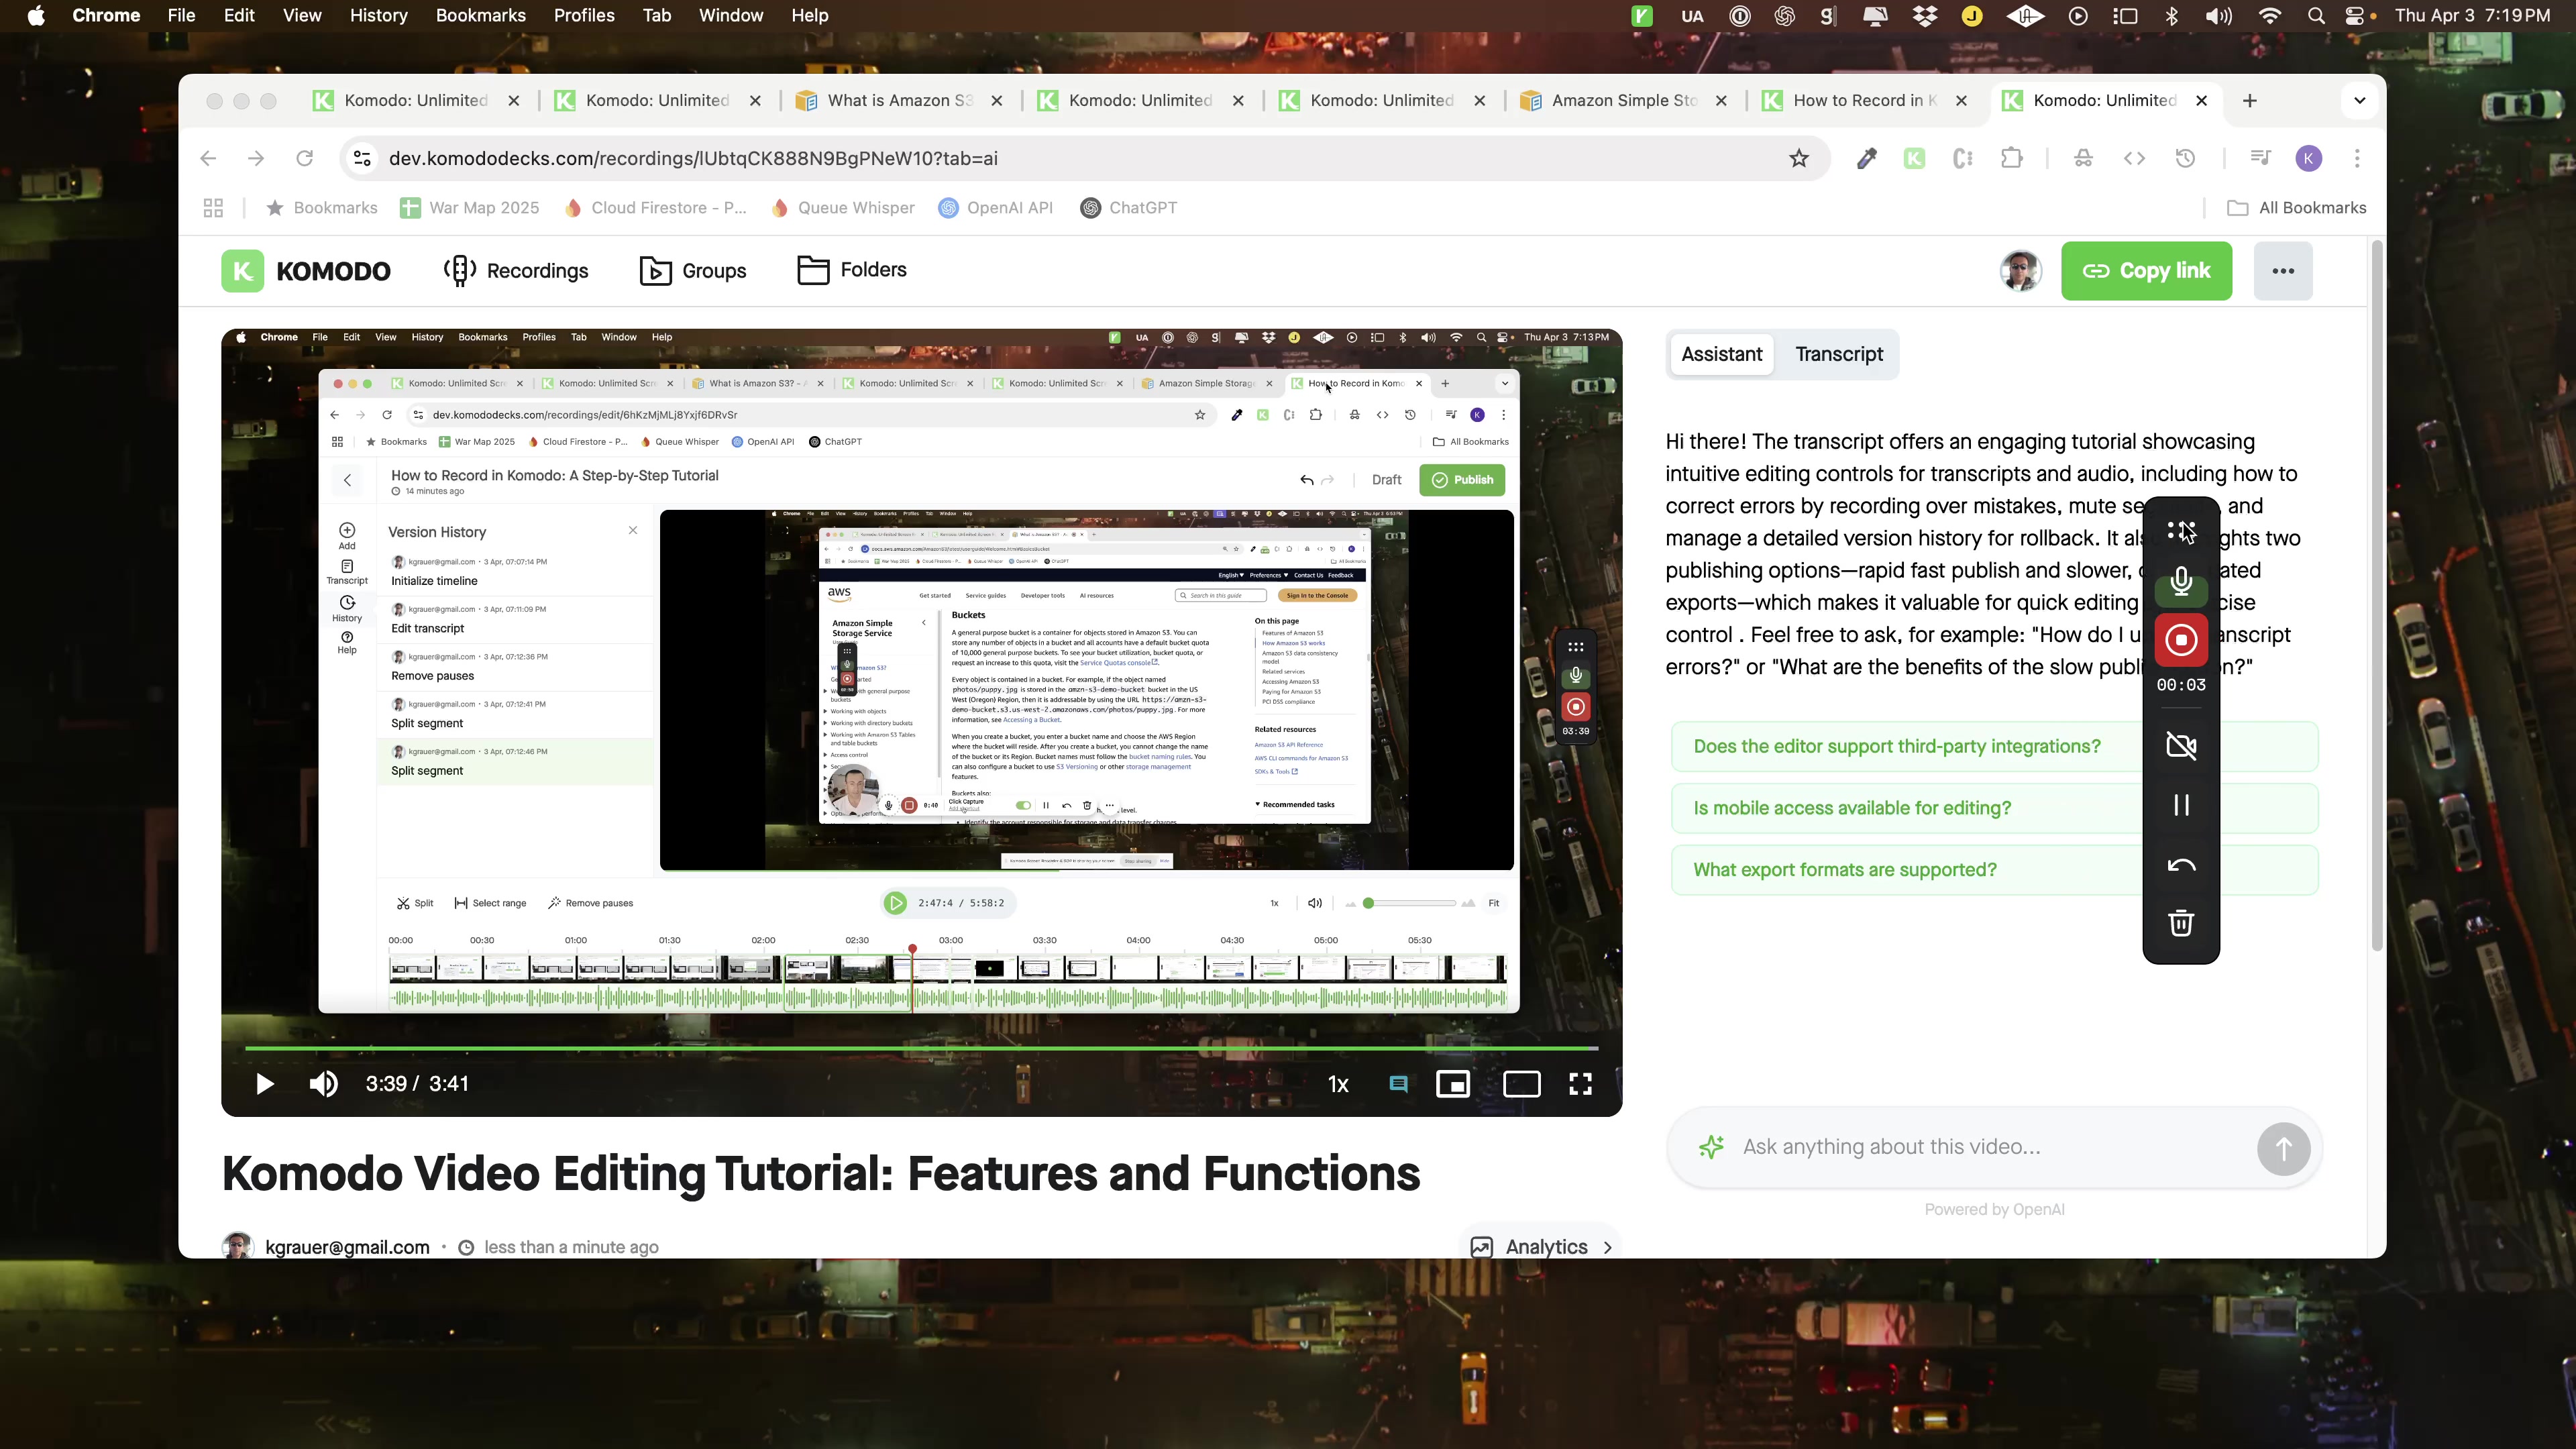Enter fullscreen video mode
The width and height of the screenshot is (2576, 1449).
point(1580,1085)
